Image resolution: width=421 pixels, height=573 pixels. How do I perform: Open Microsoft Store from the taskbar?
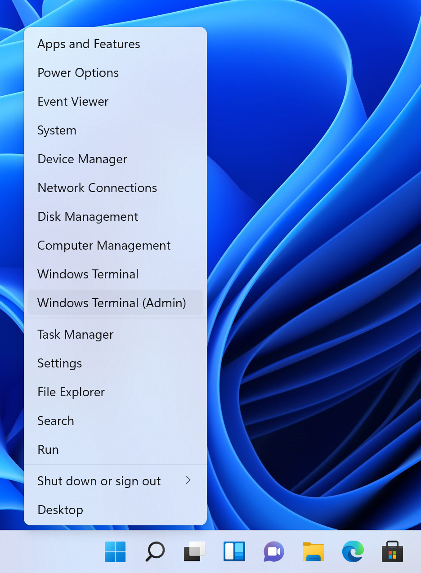tap(392, 551)
